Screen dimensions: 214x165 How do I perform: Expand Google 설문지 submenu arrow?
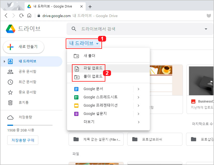click(x=138, y=114)
